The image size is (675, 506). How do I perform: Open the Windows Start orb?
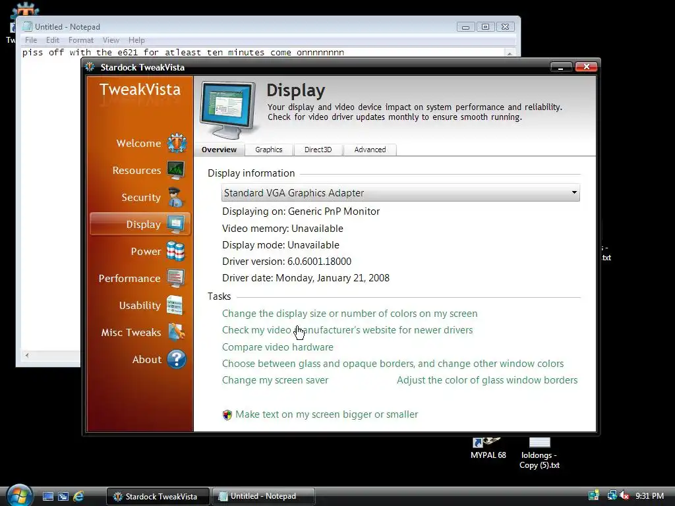coord(19,495)
